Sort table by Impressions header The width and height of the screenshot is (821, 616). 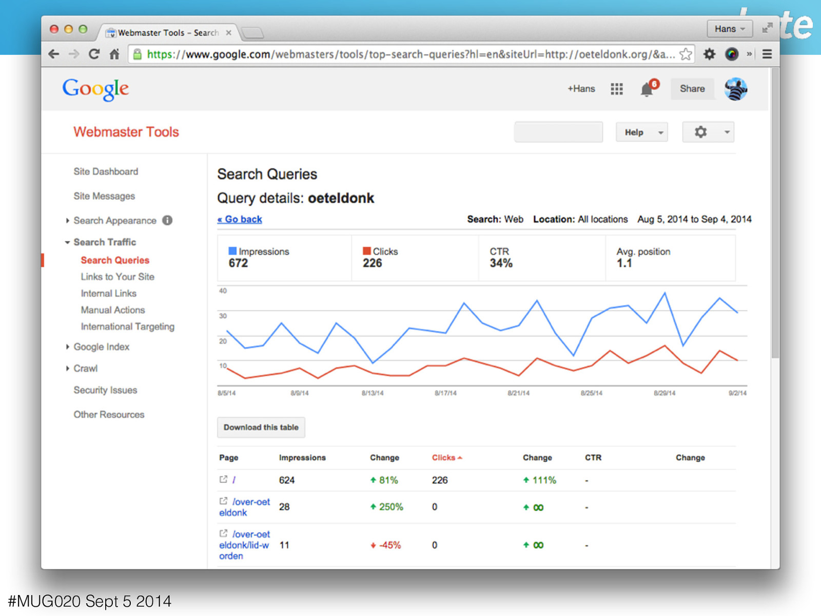coord(302,457)
